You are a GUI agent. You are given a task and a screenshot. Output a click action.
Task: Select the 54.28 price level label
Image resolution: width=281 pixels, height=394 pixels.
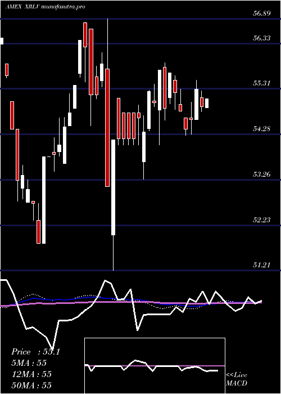pyautogui.click(x=261, y=129)
